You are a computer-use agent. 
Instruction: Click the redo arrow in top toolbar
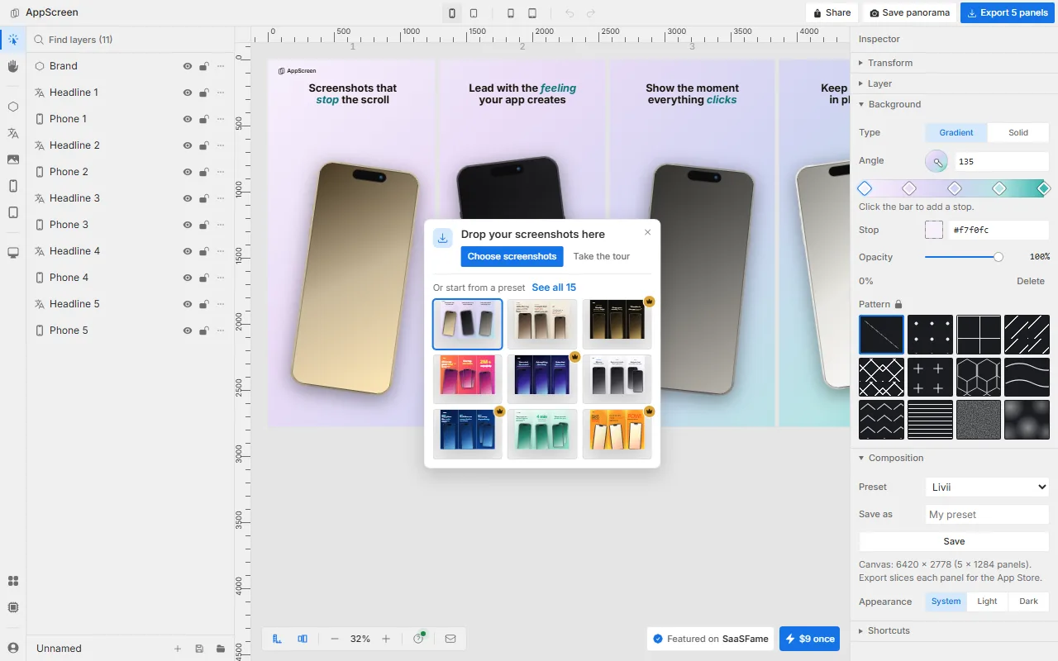click(591, 13)
